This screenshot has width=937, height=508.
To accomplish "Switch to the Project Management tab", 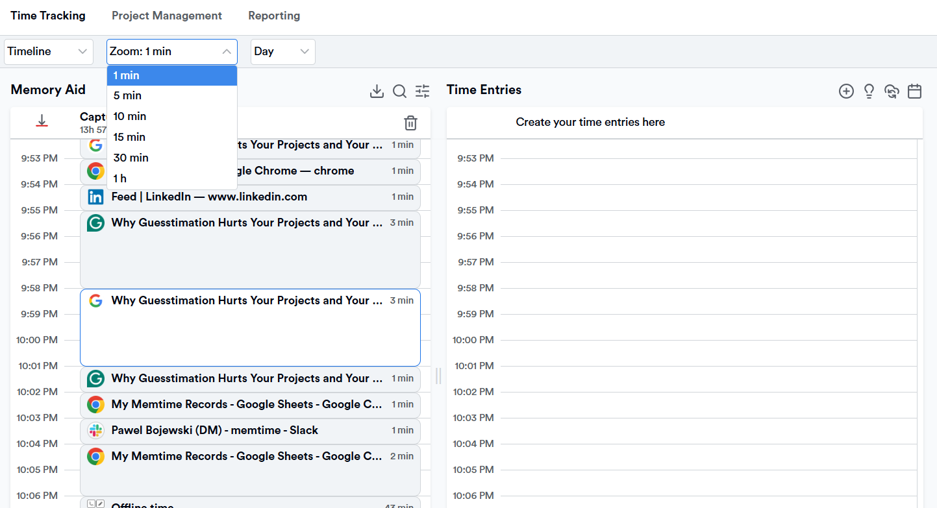I will pos(167,16).
